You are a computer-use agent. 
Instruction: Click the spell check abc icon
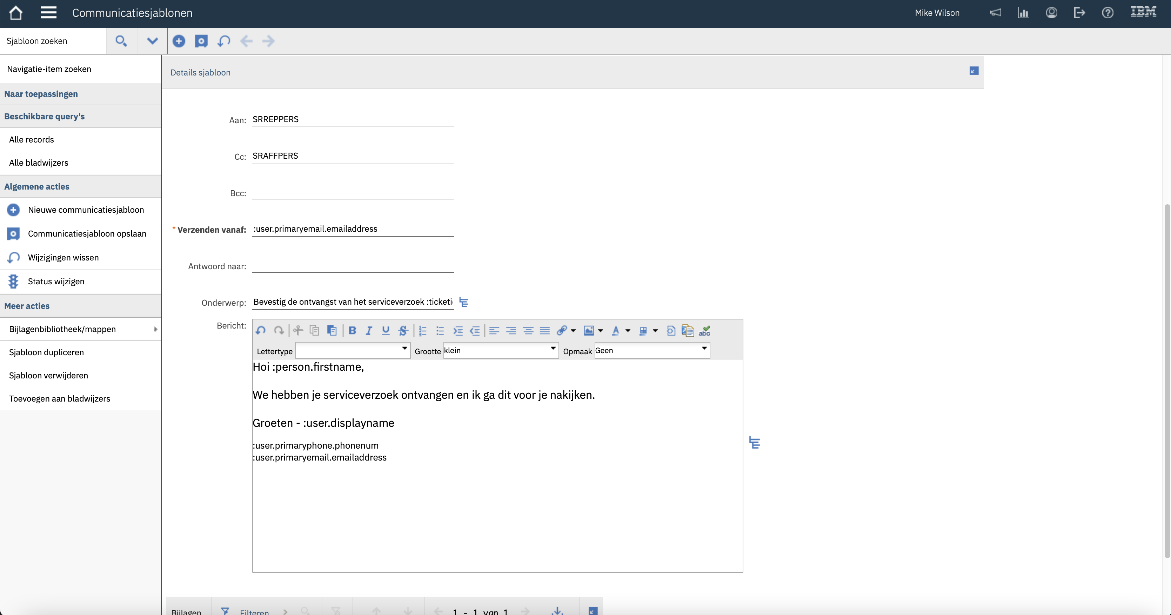point(705,331)
